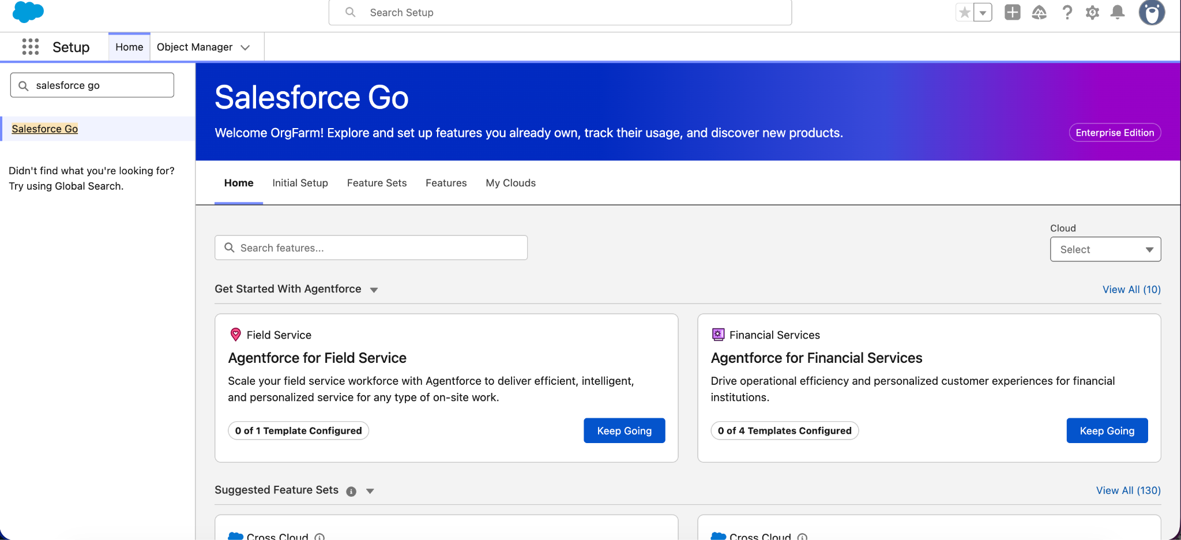Open the favorites list dropdown arrow

[x=983, y=12]
